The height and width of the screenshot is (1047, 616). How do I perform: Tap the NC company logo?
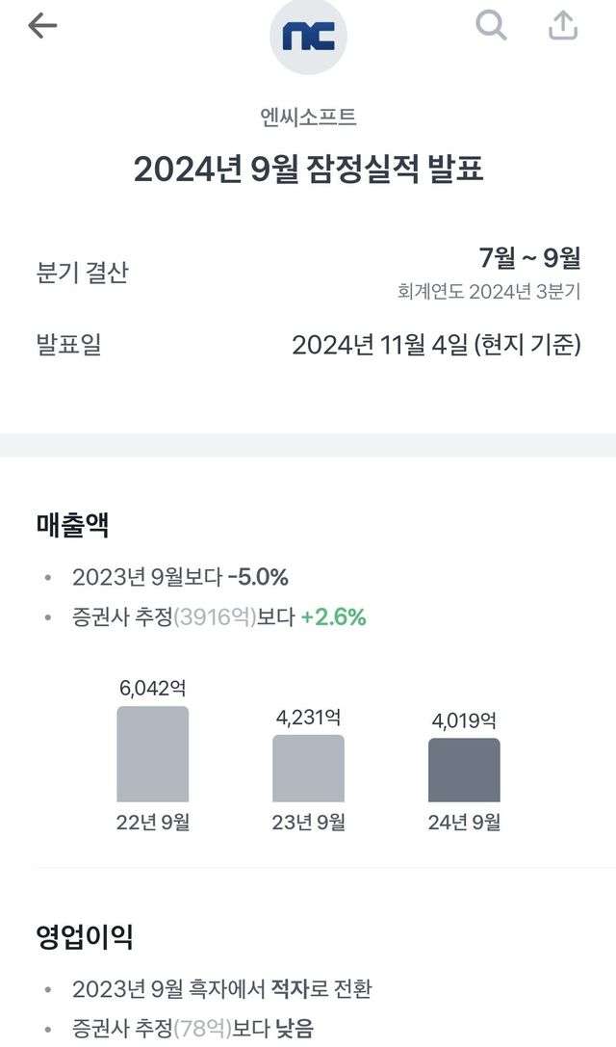[308, 38]
